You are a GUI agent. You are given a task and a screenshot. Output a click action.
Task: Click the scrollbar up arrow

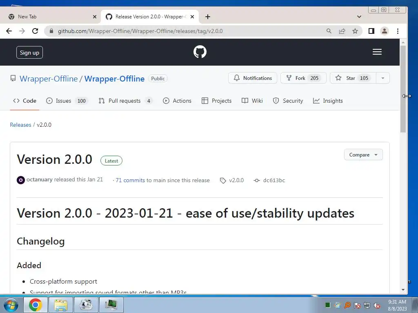click(x=403, y=42)
